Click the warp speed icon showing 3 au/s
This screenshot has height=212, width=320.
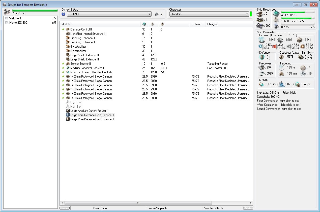pos(298,84)
